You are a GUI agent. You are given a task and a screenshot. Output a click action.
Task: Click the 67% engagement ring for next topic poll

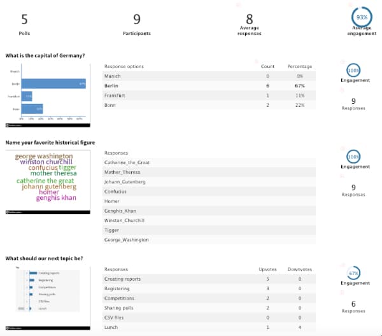(353, 272)
